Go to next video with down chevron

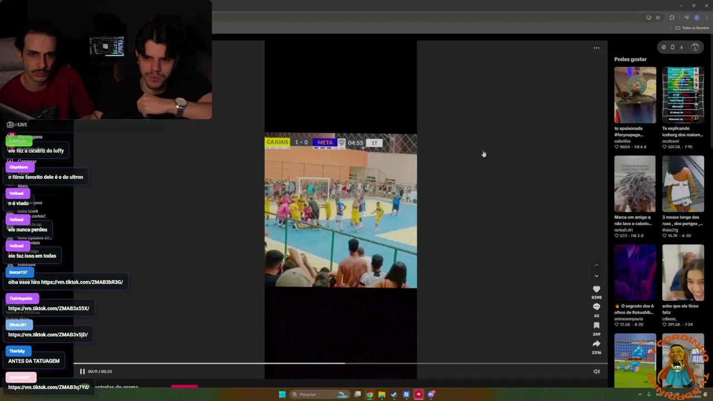click(597, 276)
